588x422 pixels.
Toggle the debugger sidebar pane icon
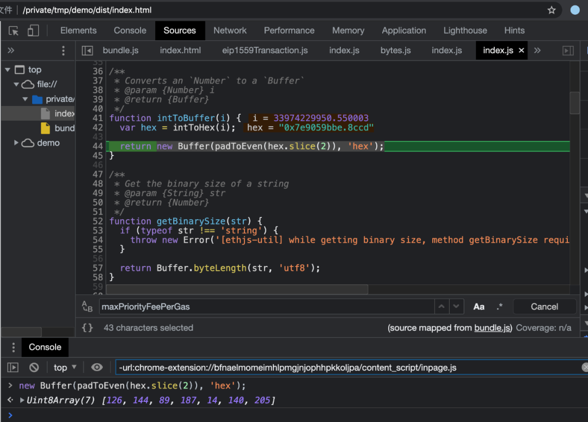coord(568,51)
